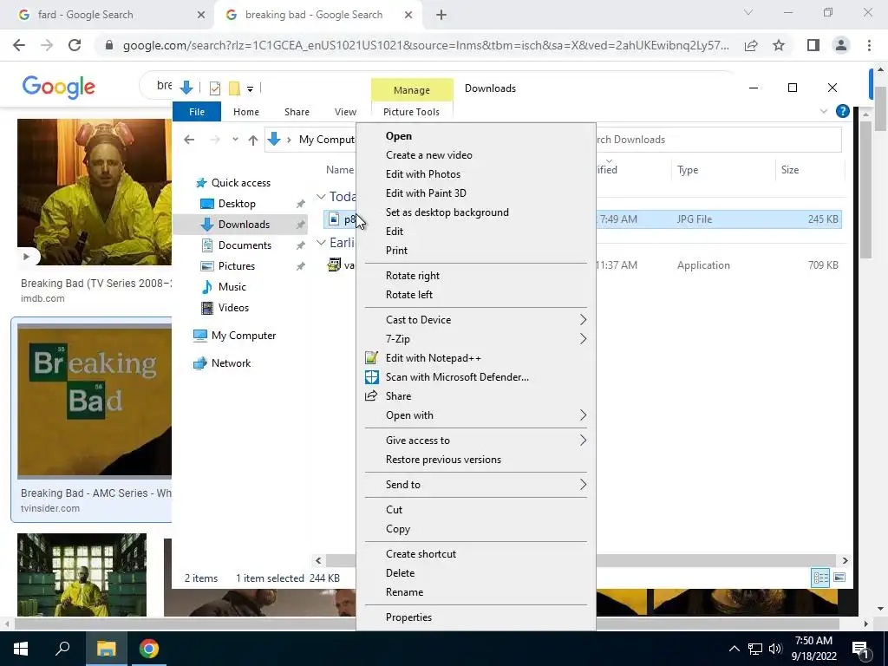The image size is (888, 666).
Task: Select Desktop in Quick access
Action: coord(237,203)
